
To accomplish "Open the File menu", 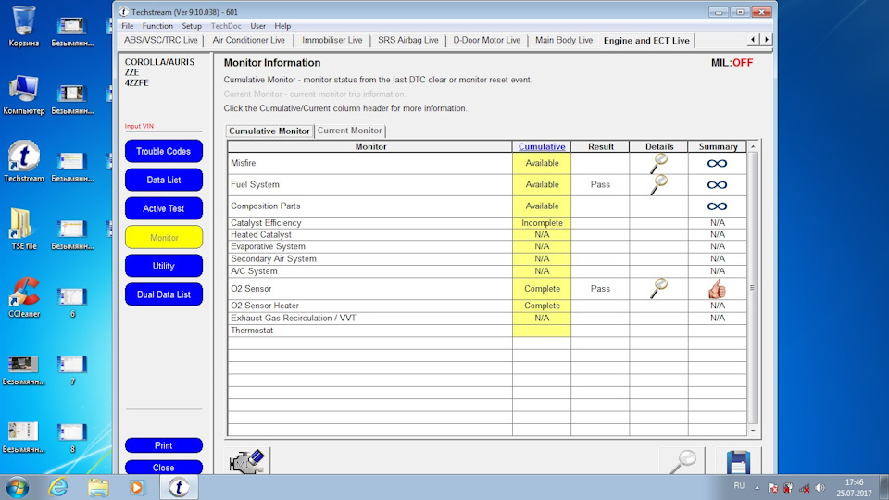I will [x=128, y=26].
